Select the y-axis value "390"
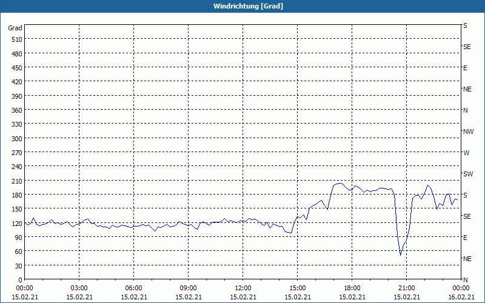This screenshot has height=303, width=485. [x=17, y=96]
